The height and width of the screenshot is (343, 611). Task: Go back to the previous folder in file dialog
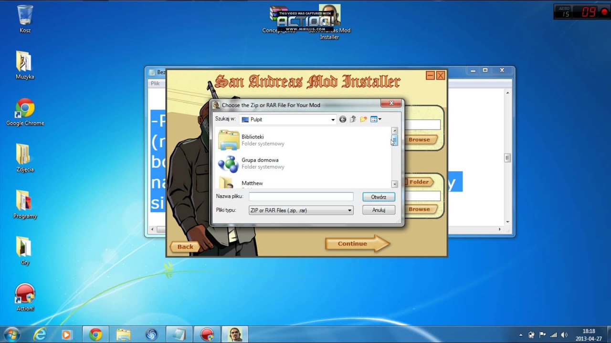tap(343, 120)
